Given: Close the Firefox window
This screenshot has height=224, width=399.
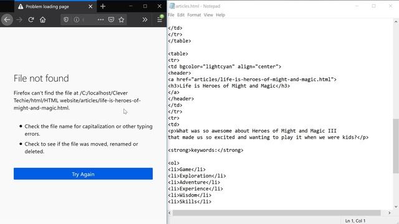Looking at the screenshot, I should 160,6.
